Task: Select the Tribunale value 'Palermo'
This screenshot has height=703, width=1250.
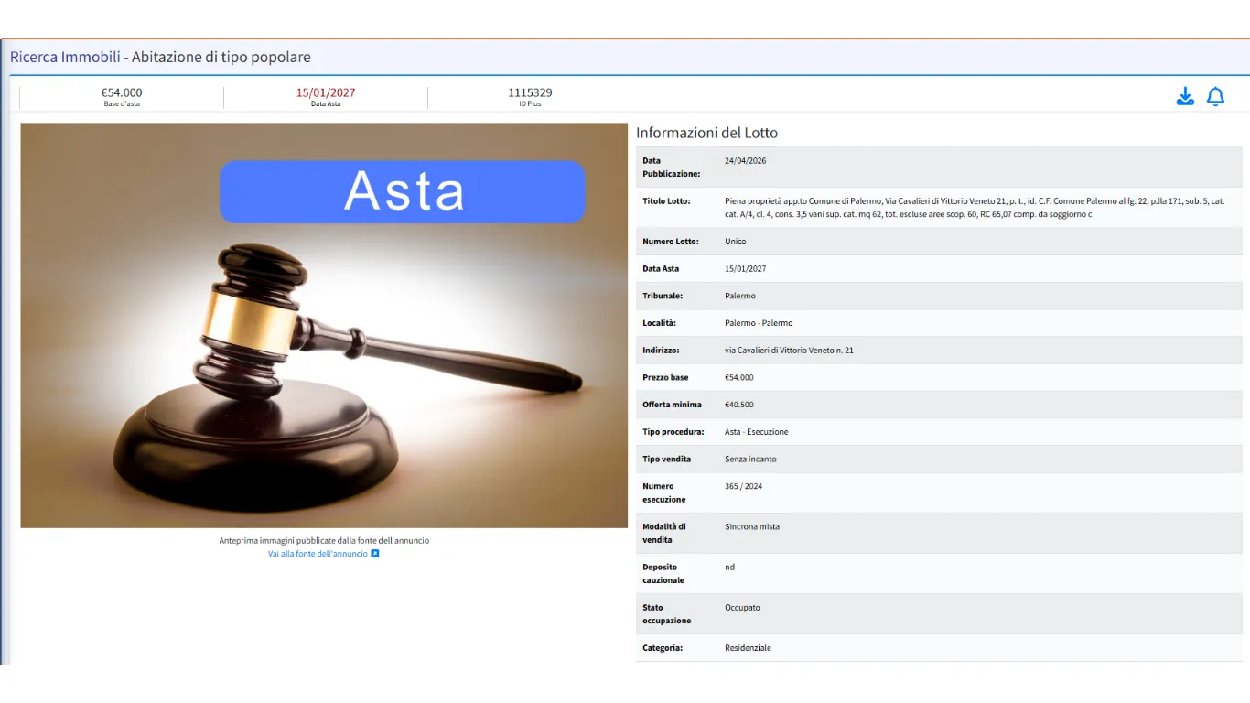Action: click(x=740, y=297)
